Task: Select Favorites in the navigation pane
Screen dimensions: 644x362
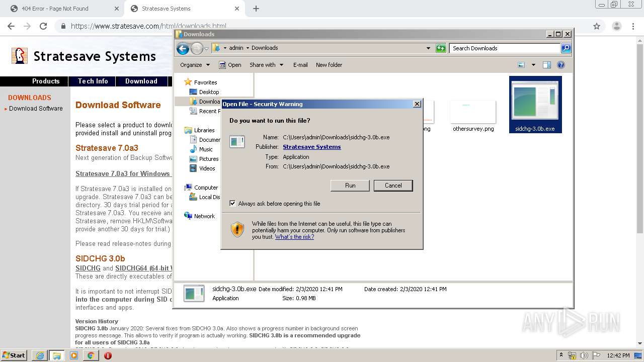Action: pyautogui.click(x=201, y=82)
